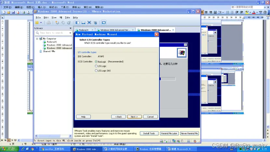Image resolution: width=270 pixels, height=152 pixels.
Task: Click the Install Tools button
Action: (149, 133)
